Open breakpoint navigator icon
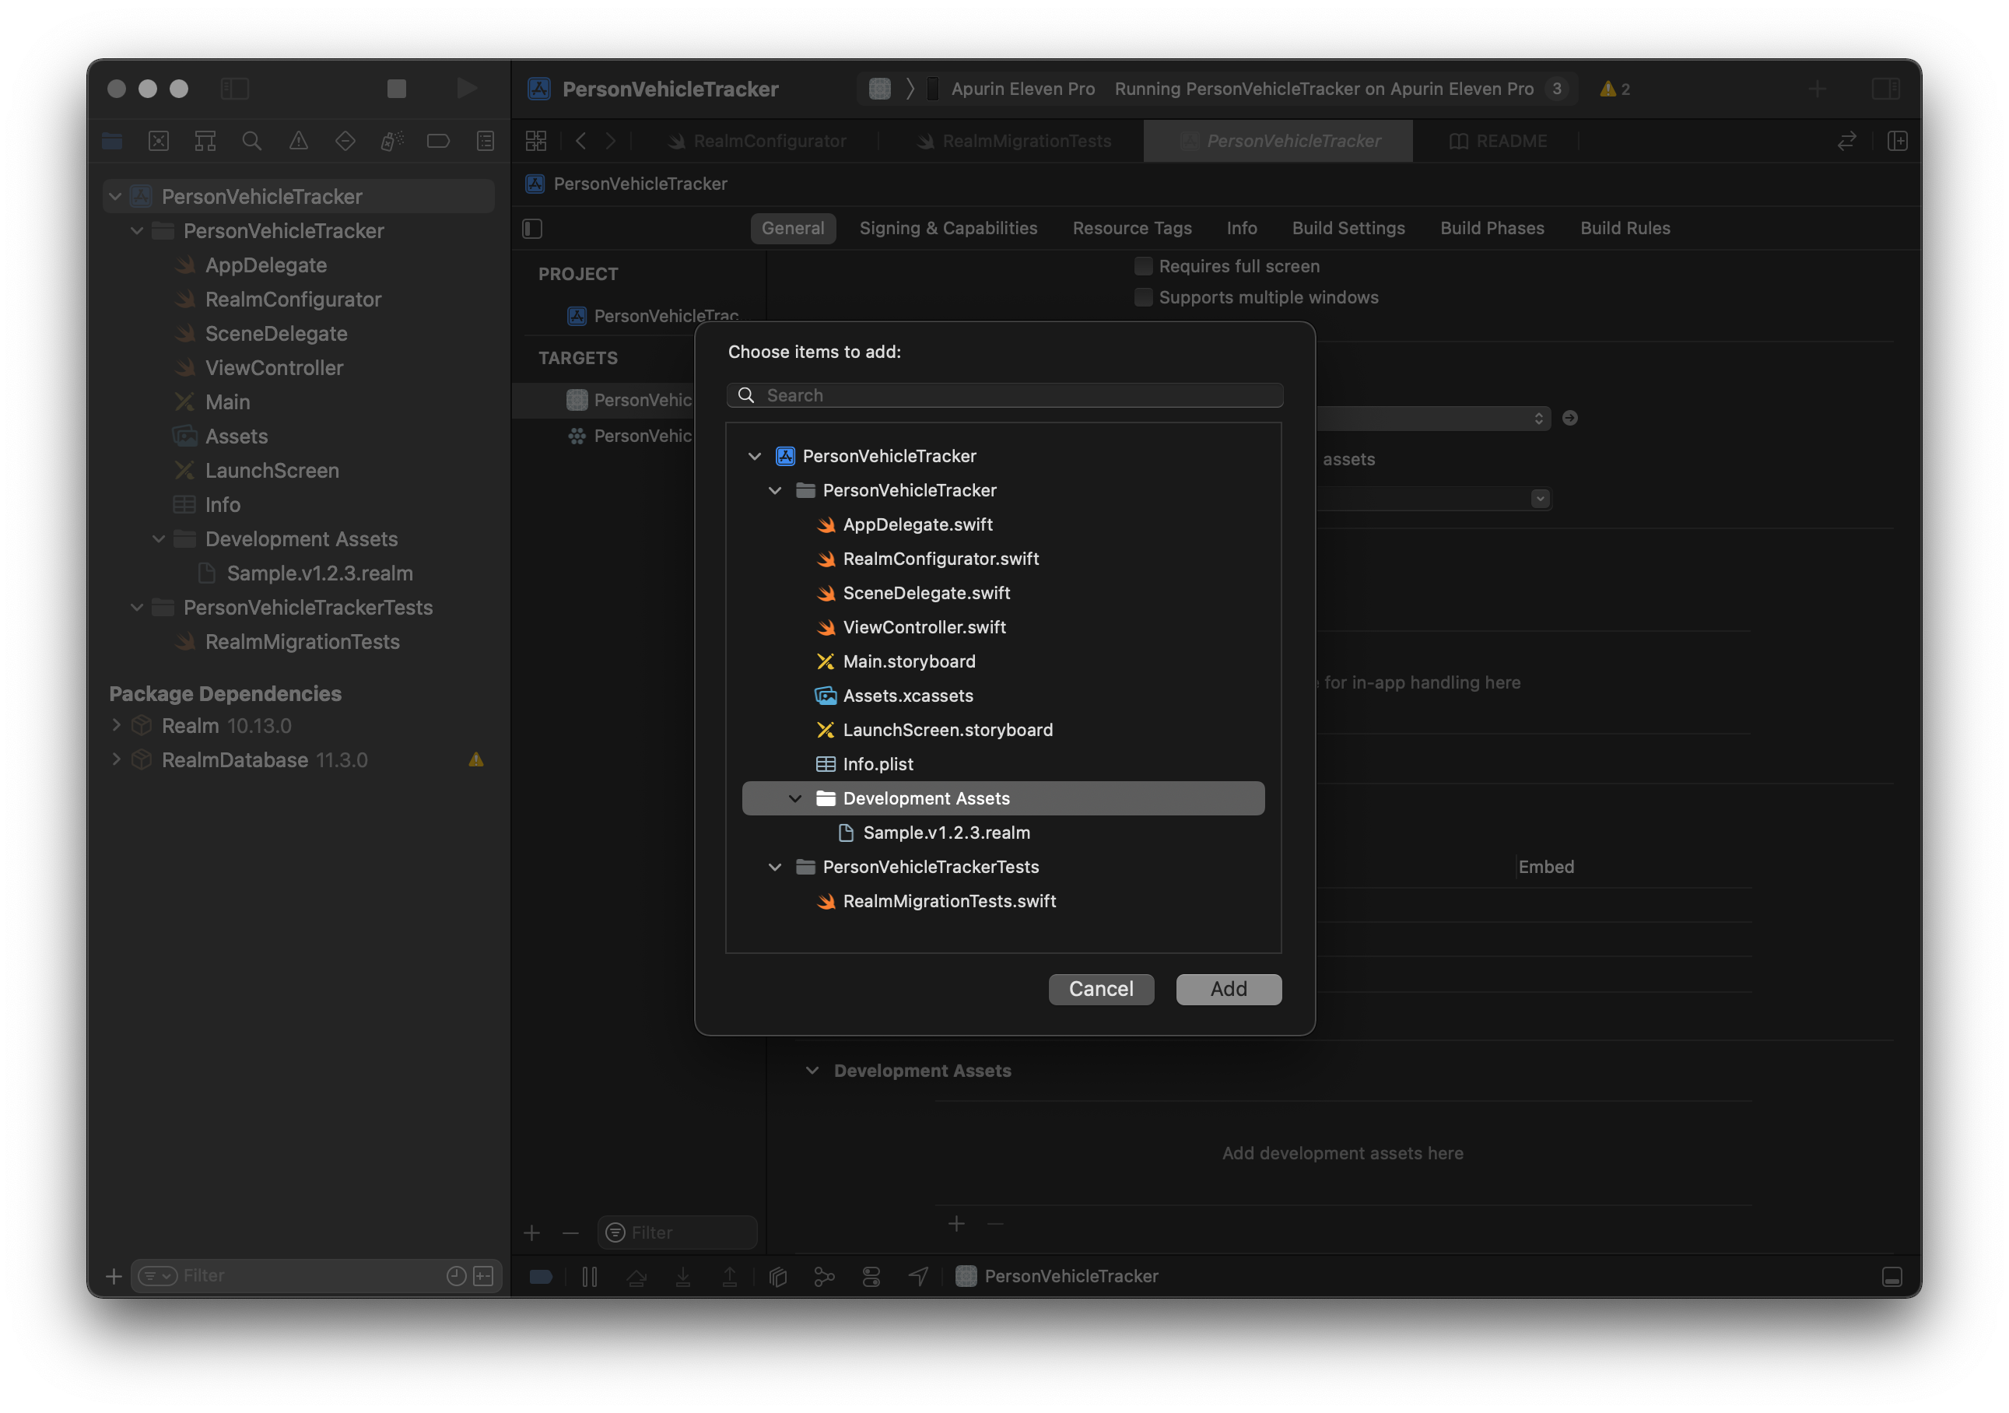 click(438, 141)
